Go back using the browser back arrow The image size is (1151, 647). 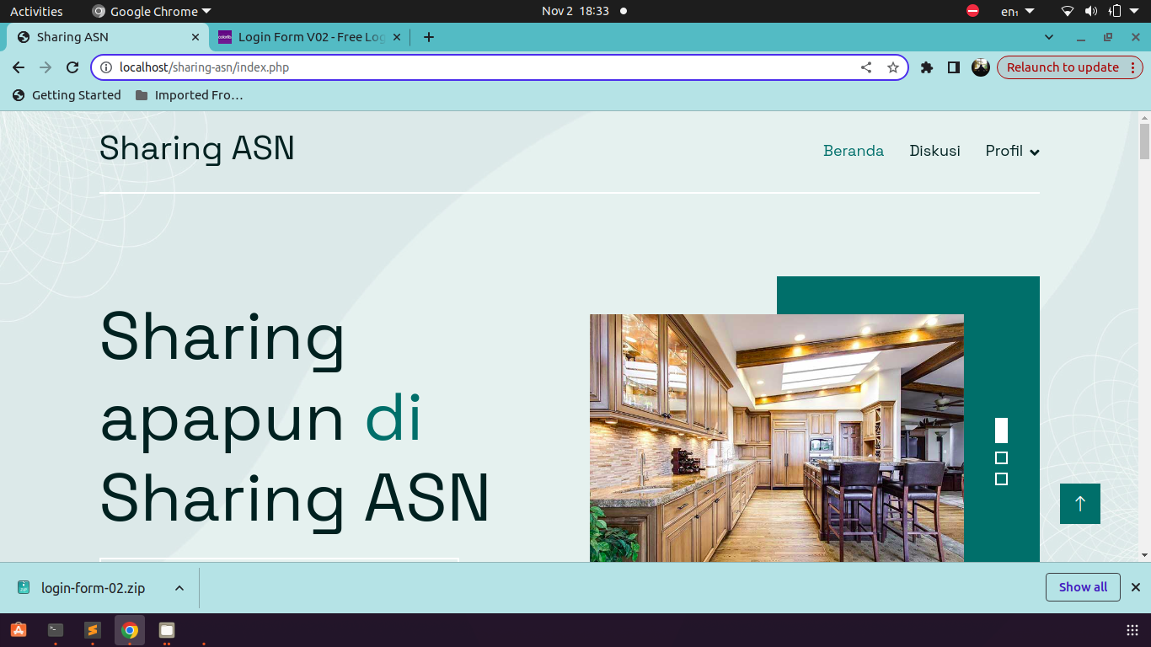click(19, 67)
